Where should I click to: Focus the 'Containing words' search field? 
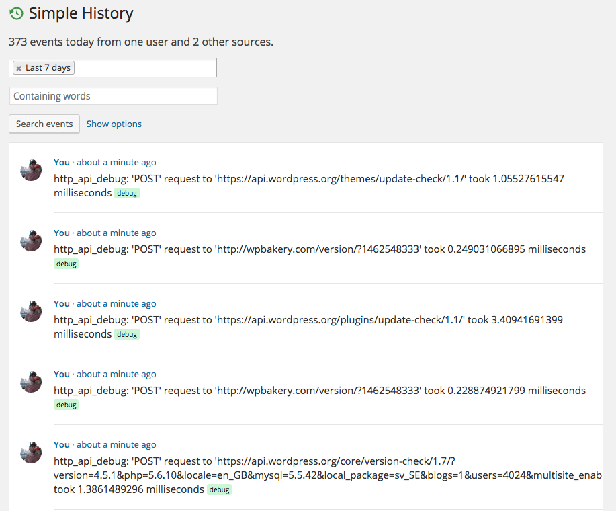coord(113,96)
